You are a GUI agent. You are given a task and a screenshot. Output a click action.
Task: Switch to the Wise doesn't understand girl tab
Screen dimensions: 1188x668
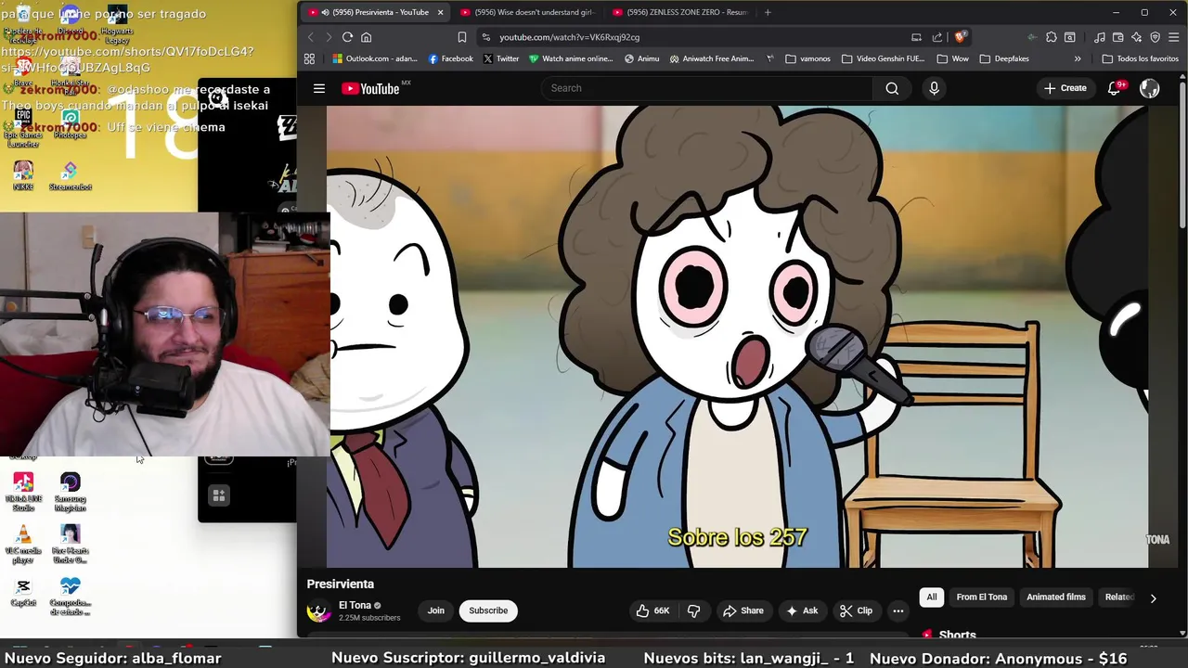(529, 12)
